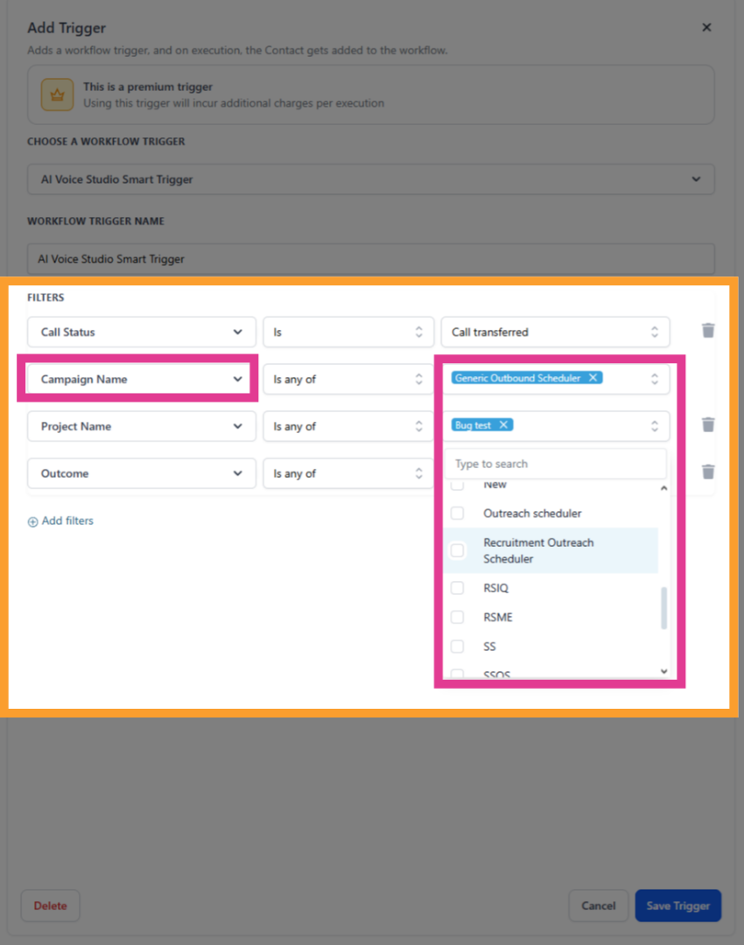
Task: Delete the Outcome filter row
Action: coord(708,472)
